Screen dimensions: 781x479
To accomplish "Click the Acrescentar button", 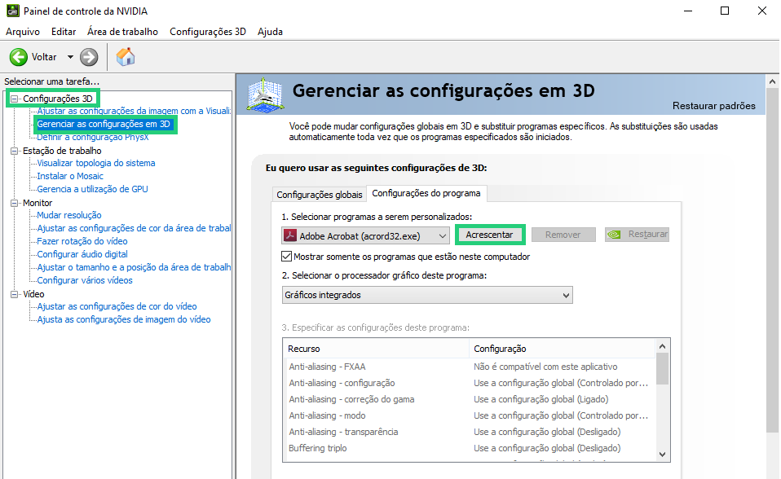I will point(489,235).
